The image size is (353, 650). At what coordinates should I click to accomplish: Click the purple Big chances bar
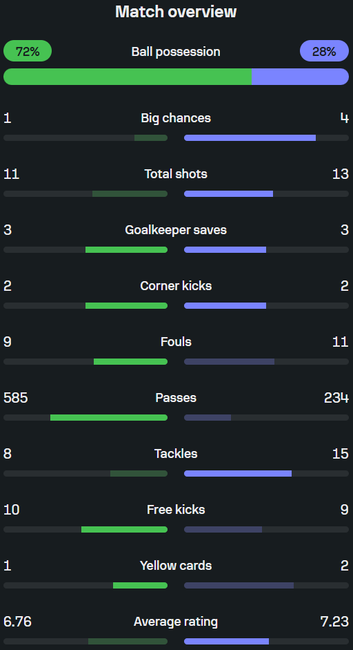250,137
